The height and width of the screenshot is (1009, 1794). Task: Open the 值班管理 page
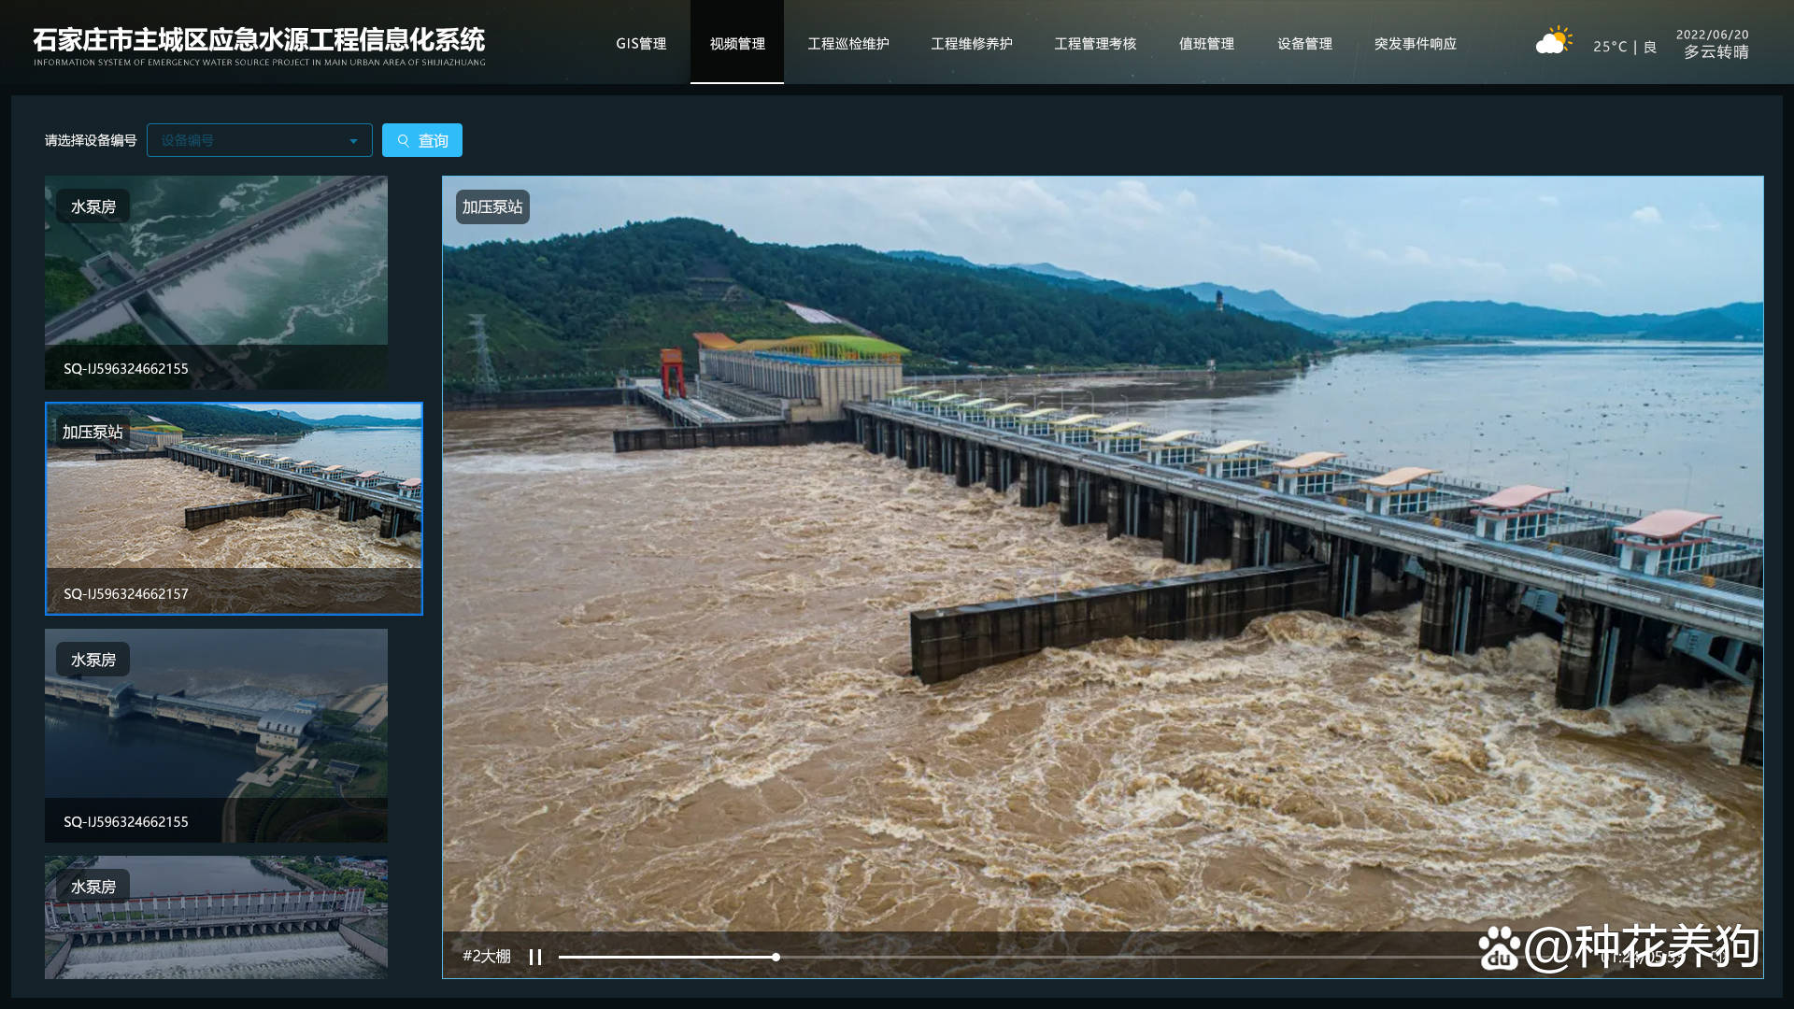[x=1205, y=43]
